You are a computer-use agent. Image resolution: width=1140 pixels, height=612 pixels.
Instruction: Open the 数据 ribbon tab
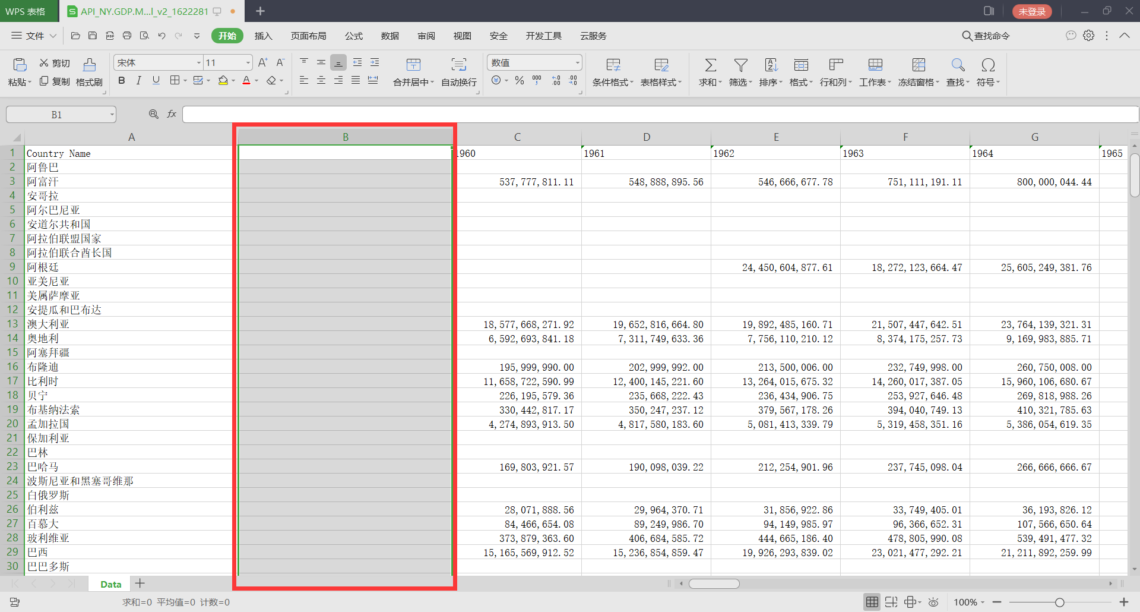(390, 36)
